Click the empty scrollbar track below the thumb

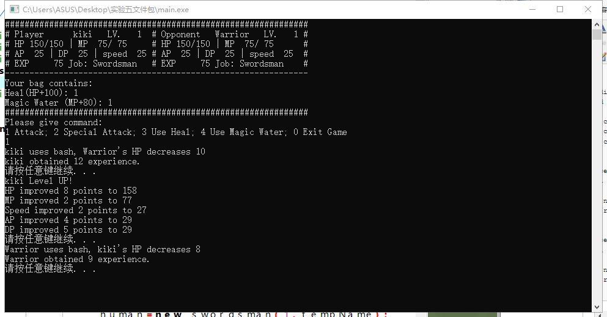pyautogui.click(x=597, y=170)
